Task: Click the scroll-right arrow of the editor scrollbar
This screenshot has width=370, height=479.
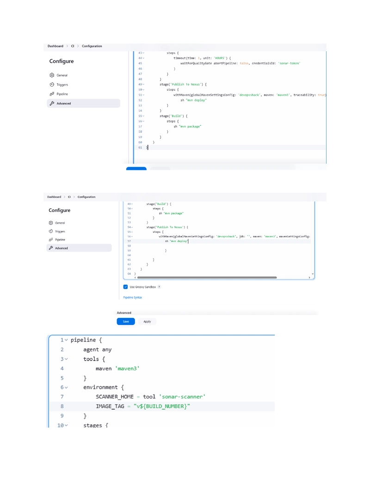Action: [x=309, y=278]
